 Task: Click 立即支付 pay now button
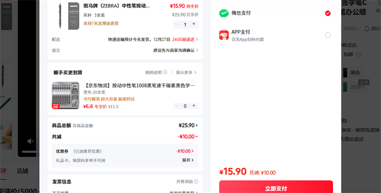276,188
